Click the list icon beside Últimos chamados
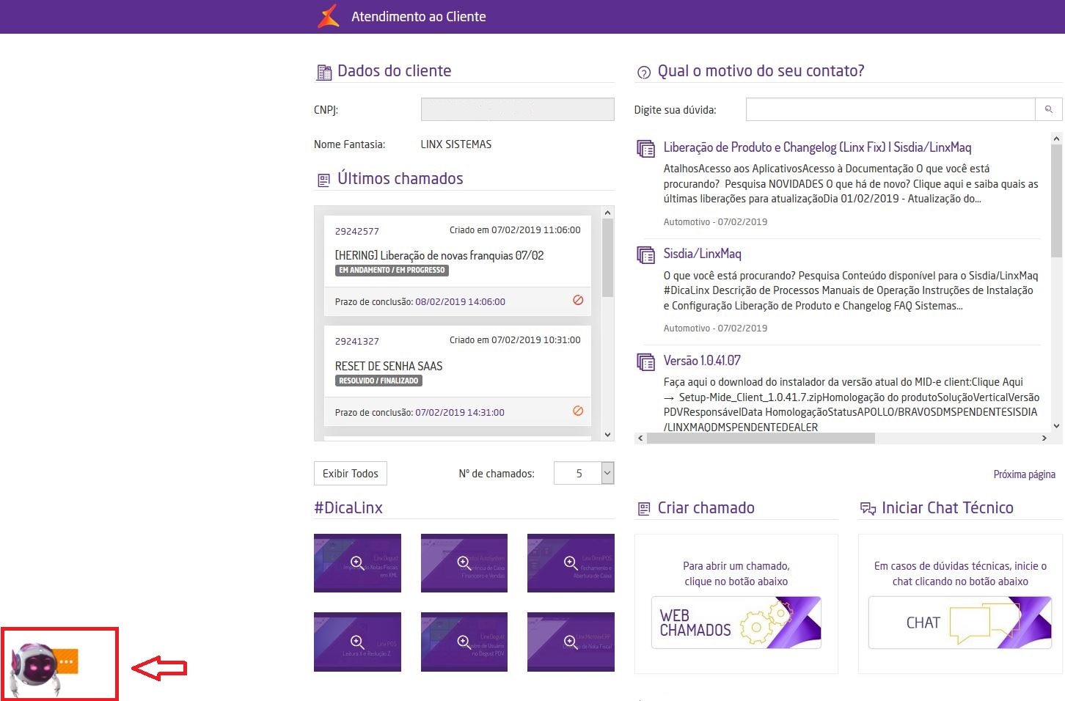 pyautogui.click(x=323, y=180)
